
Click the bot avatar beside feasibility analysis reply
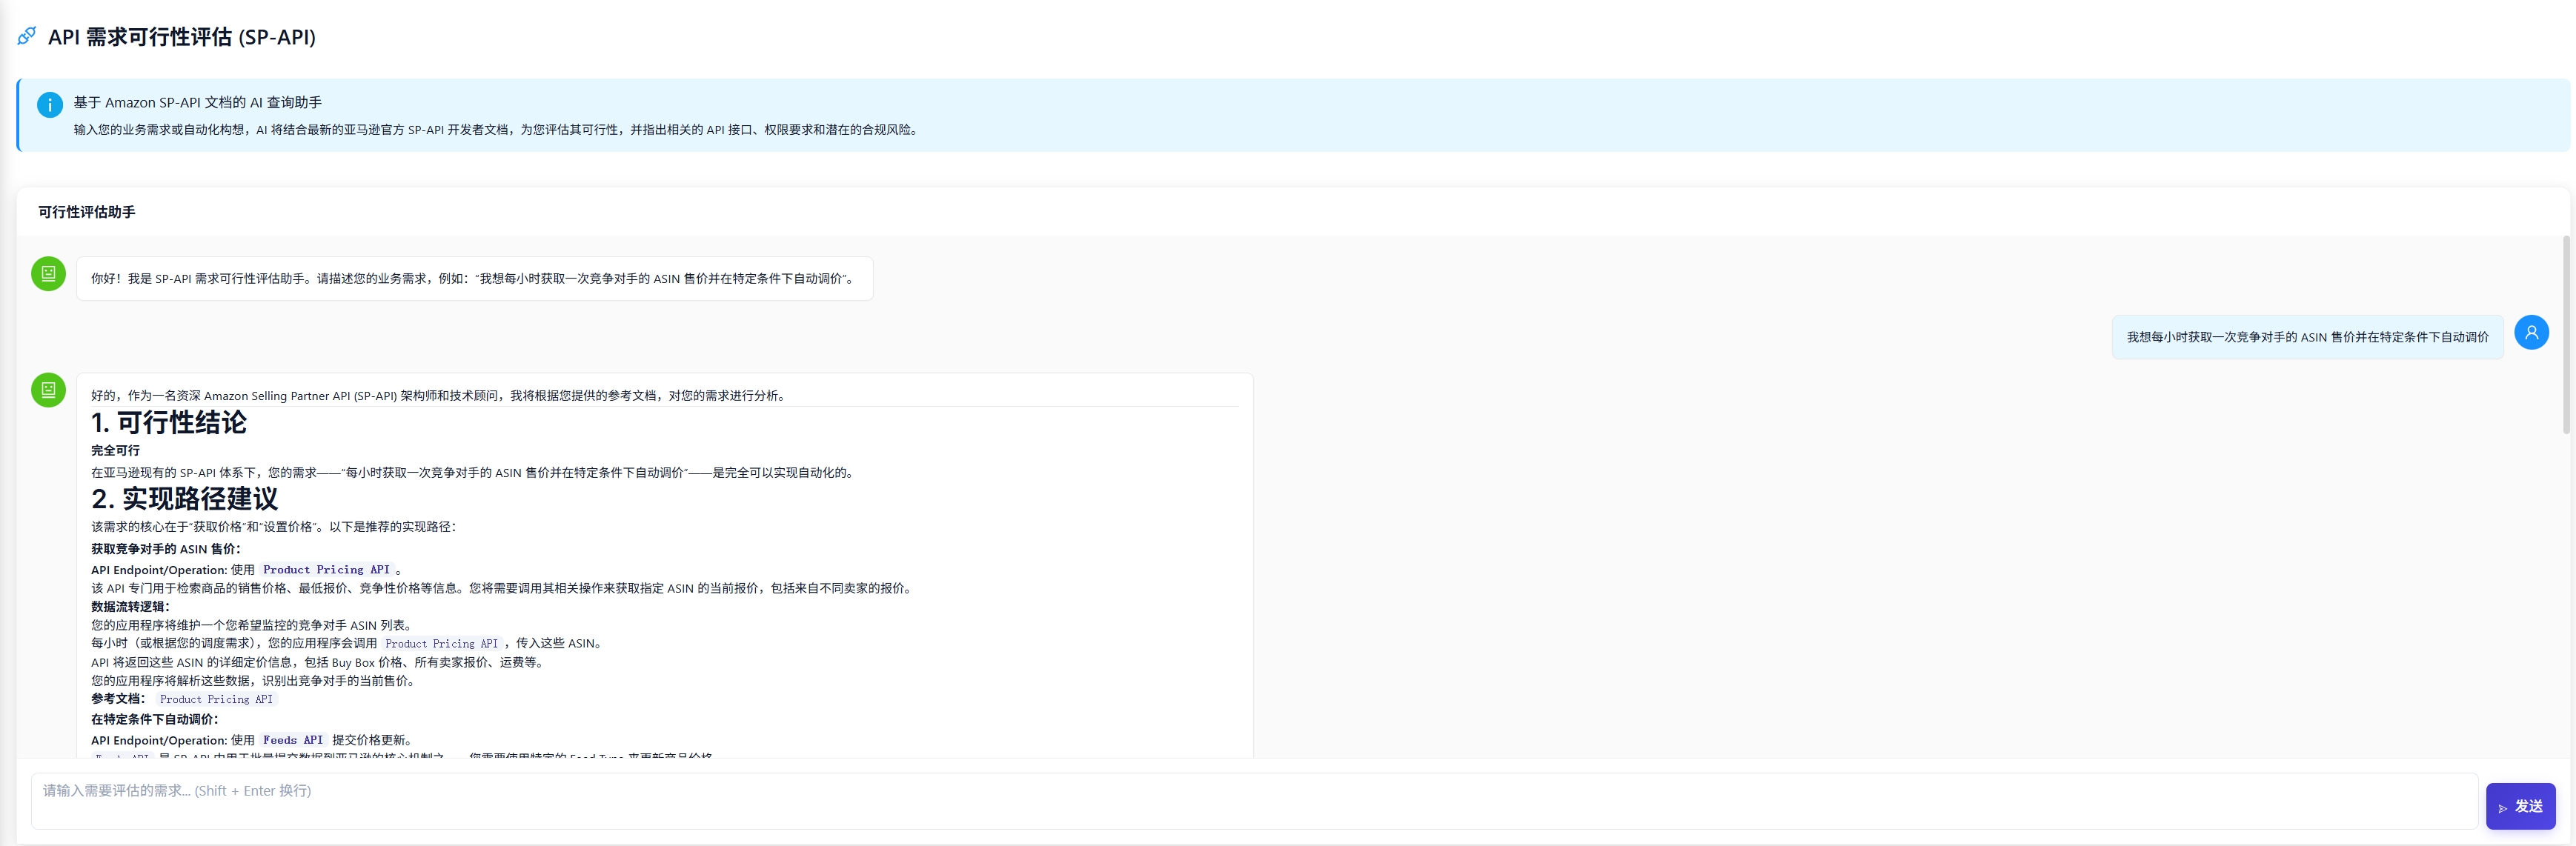(48, 390)
